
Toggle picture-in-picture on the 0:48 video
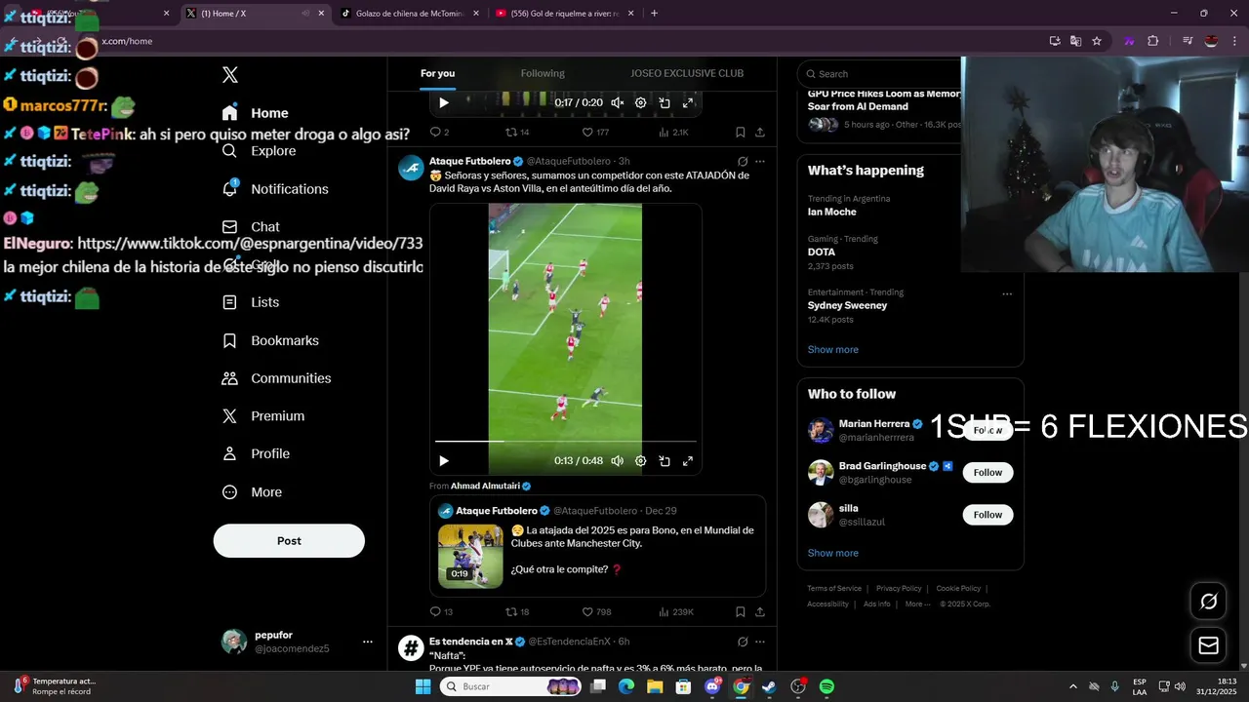[665, 461]
